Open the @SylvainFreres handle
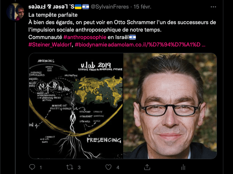The image size is (233, 174). click(x=110, y=7)
